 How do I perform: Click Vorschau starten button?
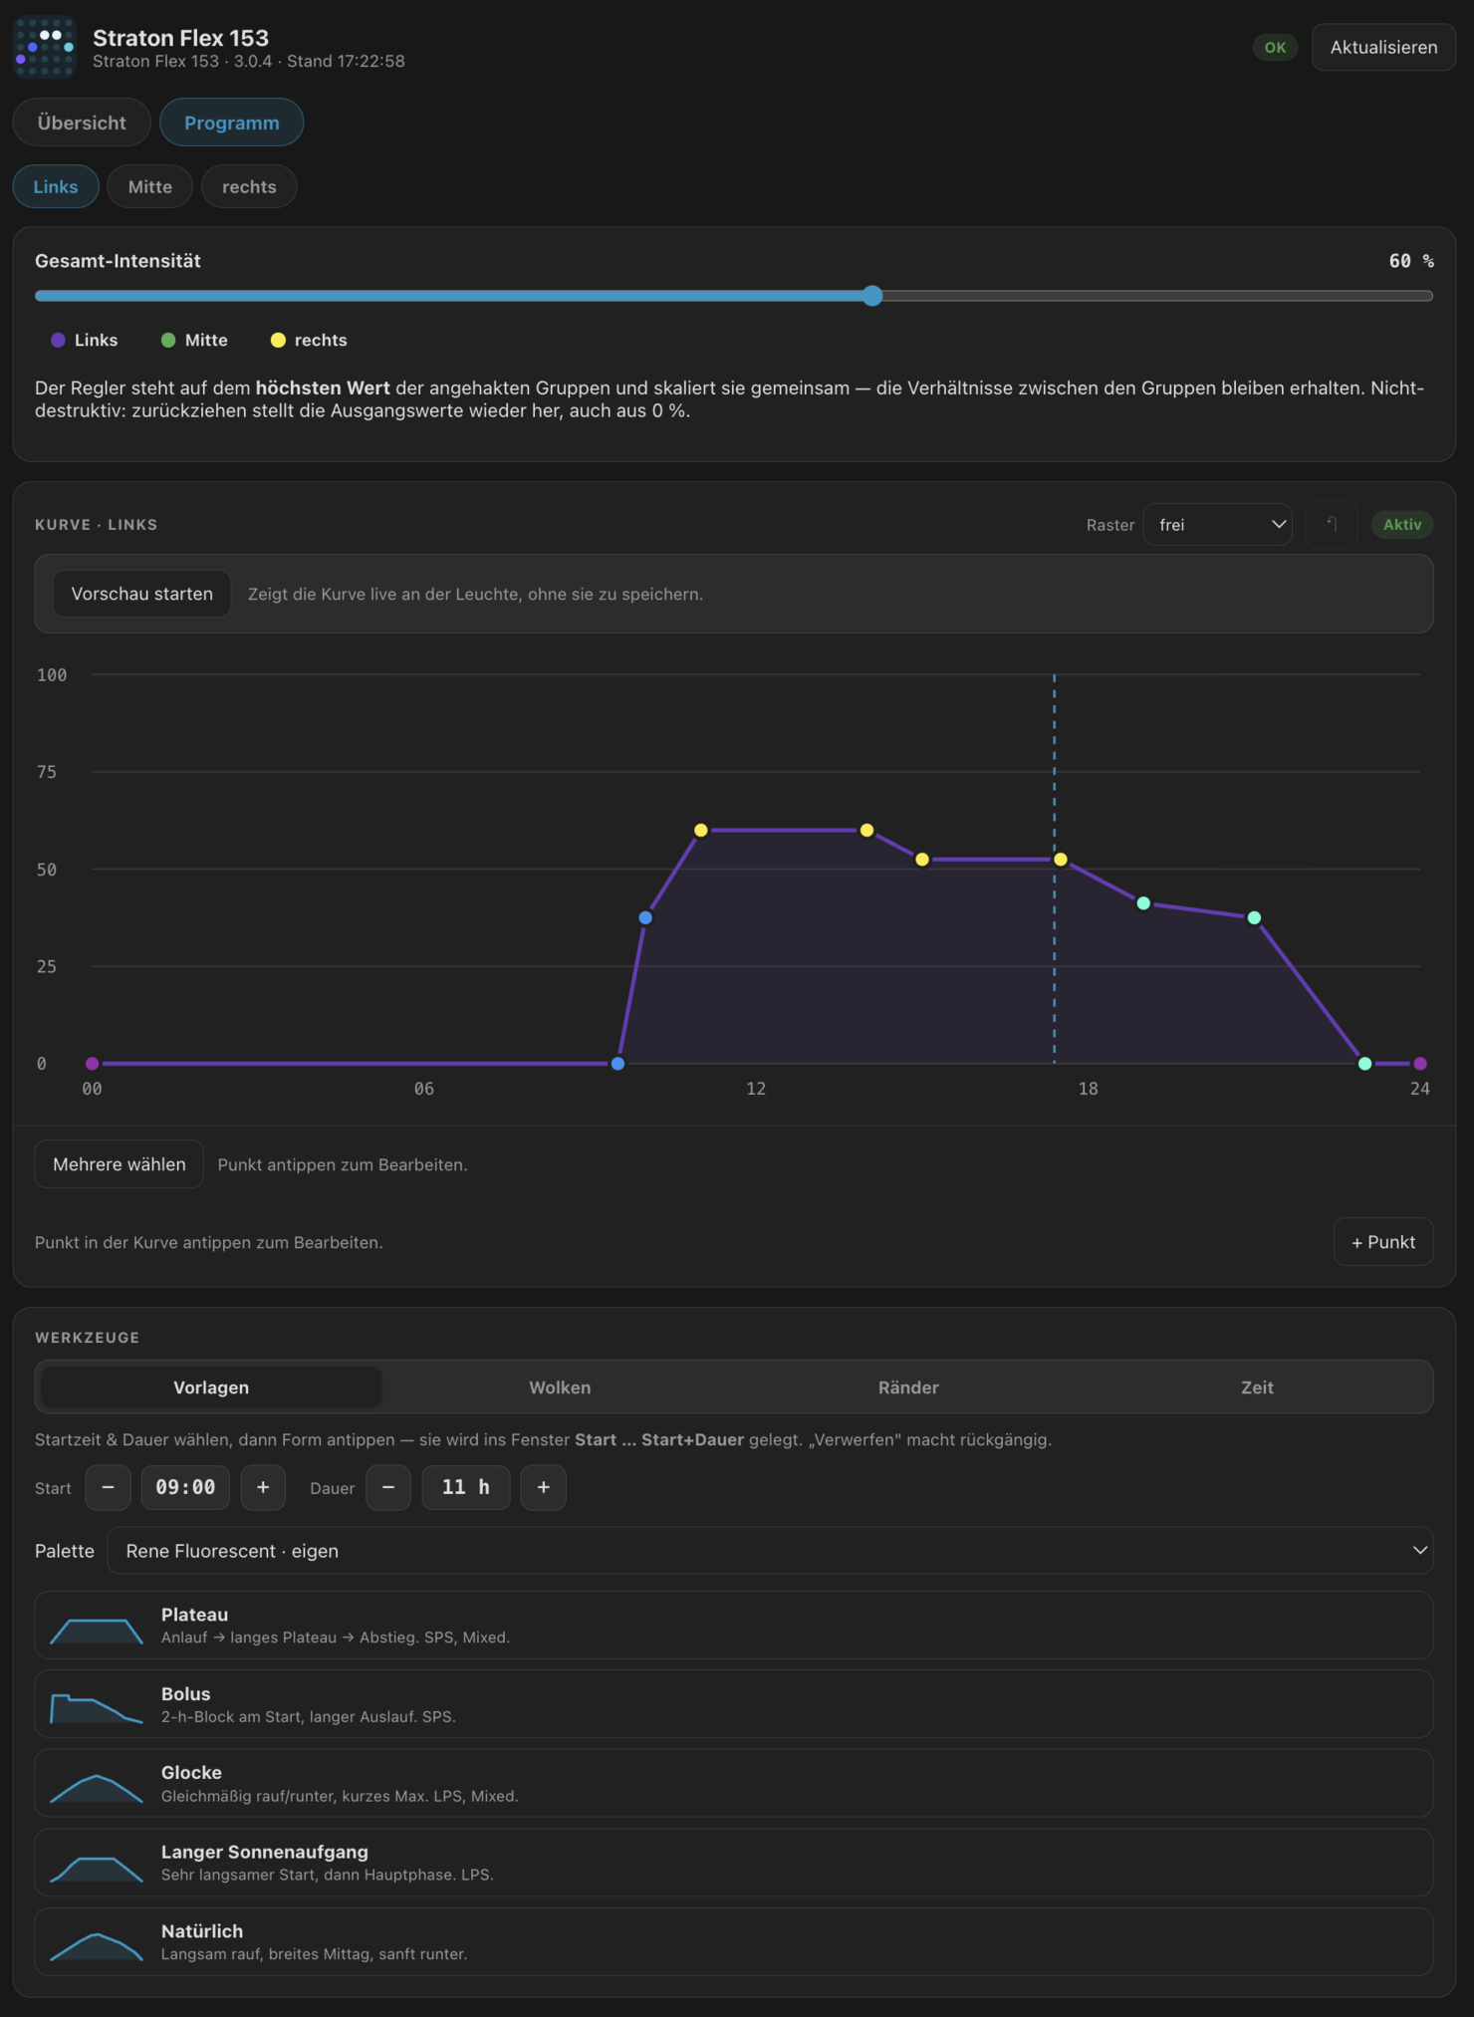tap(142, 594)
